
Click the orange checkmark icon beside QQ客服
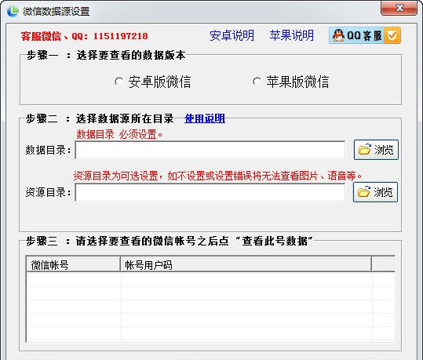click(x=392, y=35)
